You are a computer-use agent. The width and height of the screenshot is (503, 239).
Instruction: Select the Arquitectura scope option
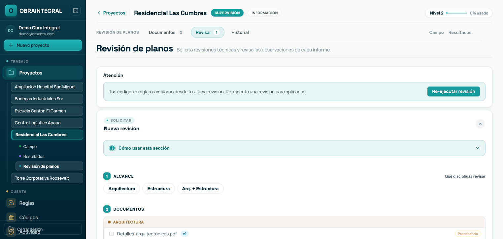tap(122, 189)
